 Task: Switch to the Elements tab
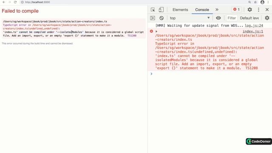click(180, 10)
